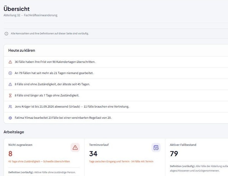
Task: Click the Heute zu klären section heading
Action: [x=22, y=50]
